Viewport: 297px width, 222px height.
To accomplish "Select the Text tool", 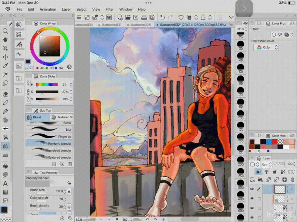I will click(5, 184).
